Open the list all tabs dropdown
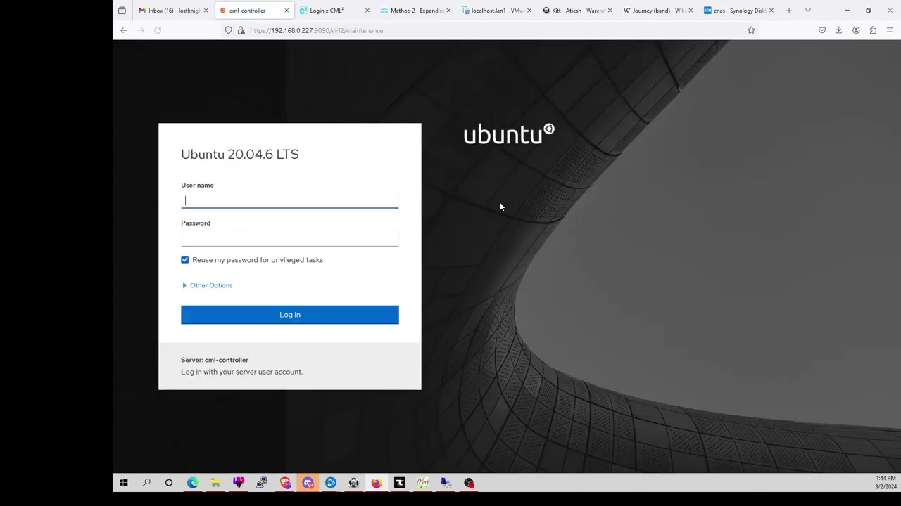 (808, 11)
